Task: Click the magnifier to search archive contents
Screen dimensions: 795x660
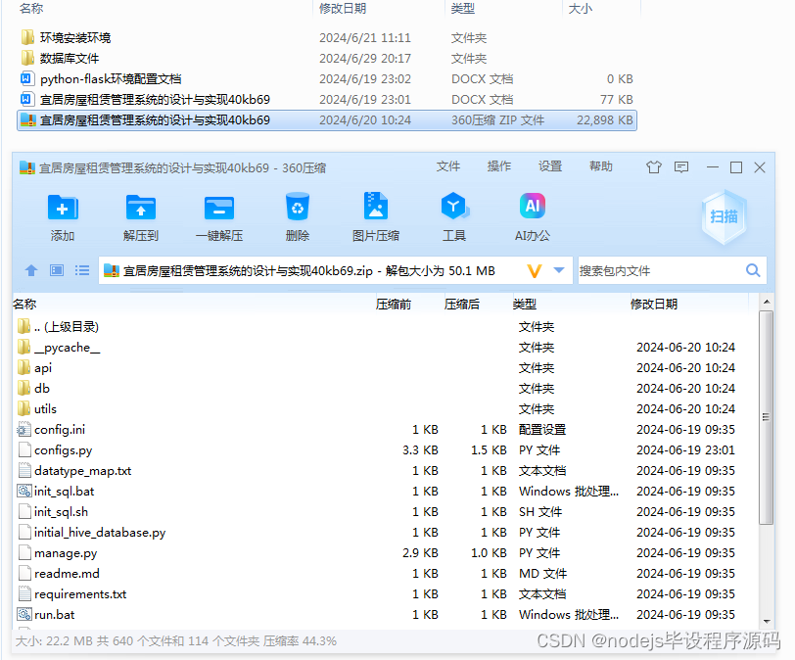Action: tap(752, 270)
